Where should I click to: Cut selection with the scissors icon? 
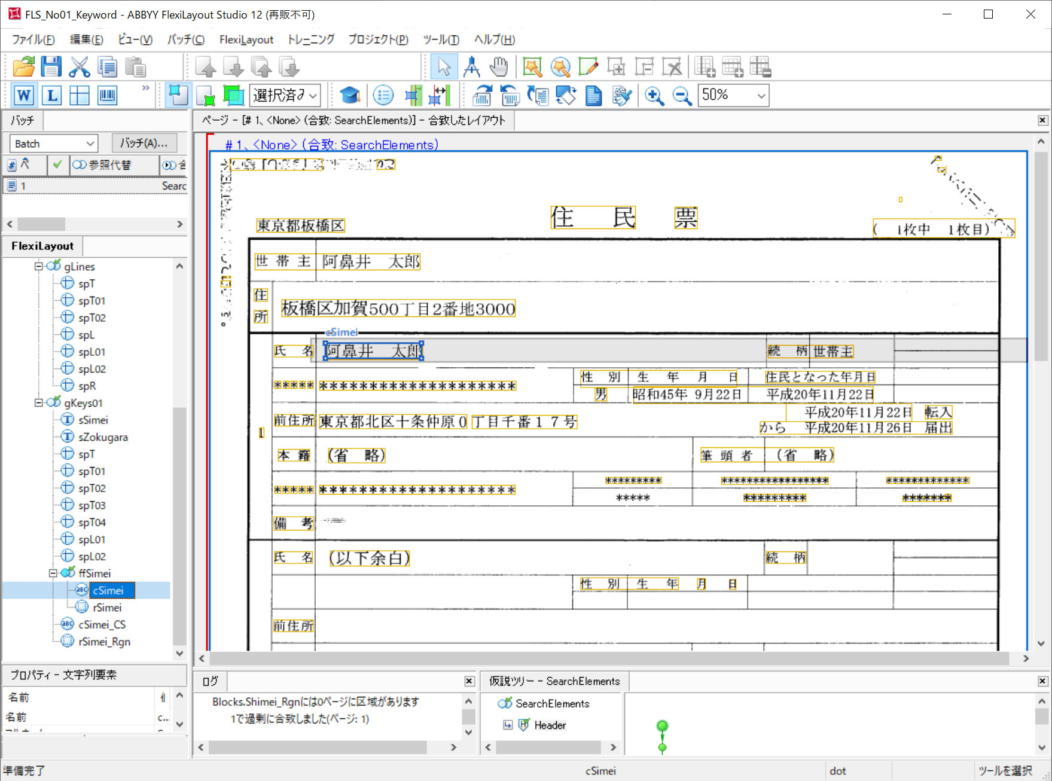pyautogui.click(x=79, y=67)
